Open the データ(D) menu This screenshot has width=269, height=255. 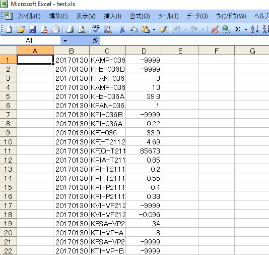point(197,16)
